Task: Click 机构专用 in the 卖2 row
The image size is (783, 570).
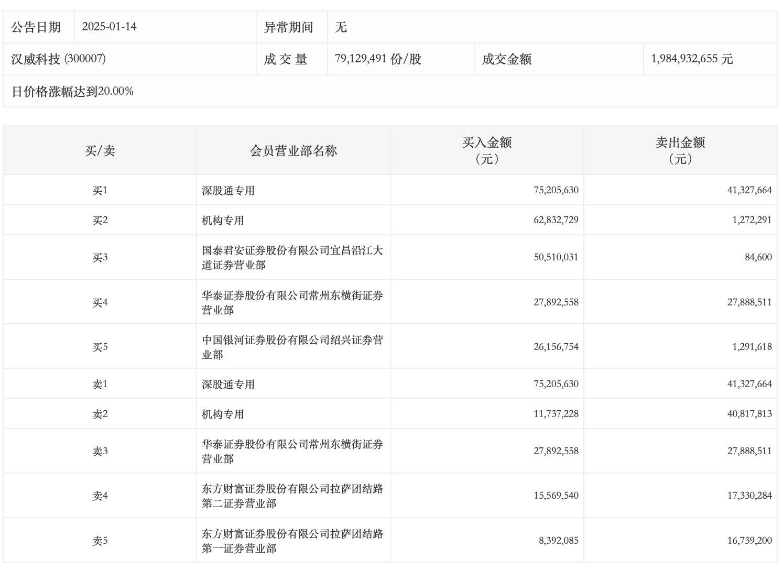Action: 223,414
